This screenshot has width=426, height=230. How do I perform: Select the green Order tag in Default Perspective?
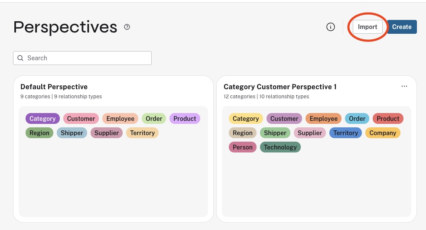pos(154,119)
